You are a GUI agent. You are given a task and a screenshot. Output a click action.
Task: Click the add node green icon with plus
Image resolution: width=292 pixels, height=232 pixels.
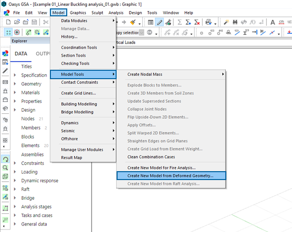click(x=37, y=33)
